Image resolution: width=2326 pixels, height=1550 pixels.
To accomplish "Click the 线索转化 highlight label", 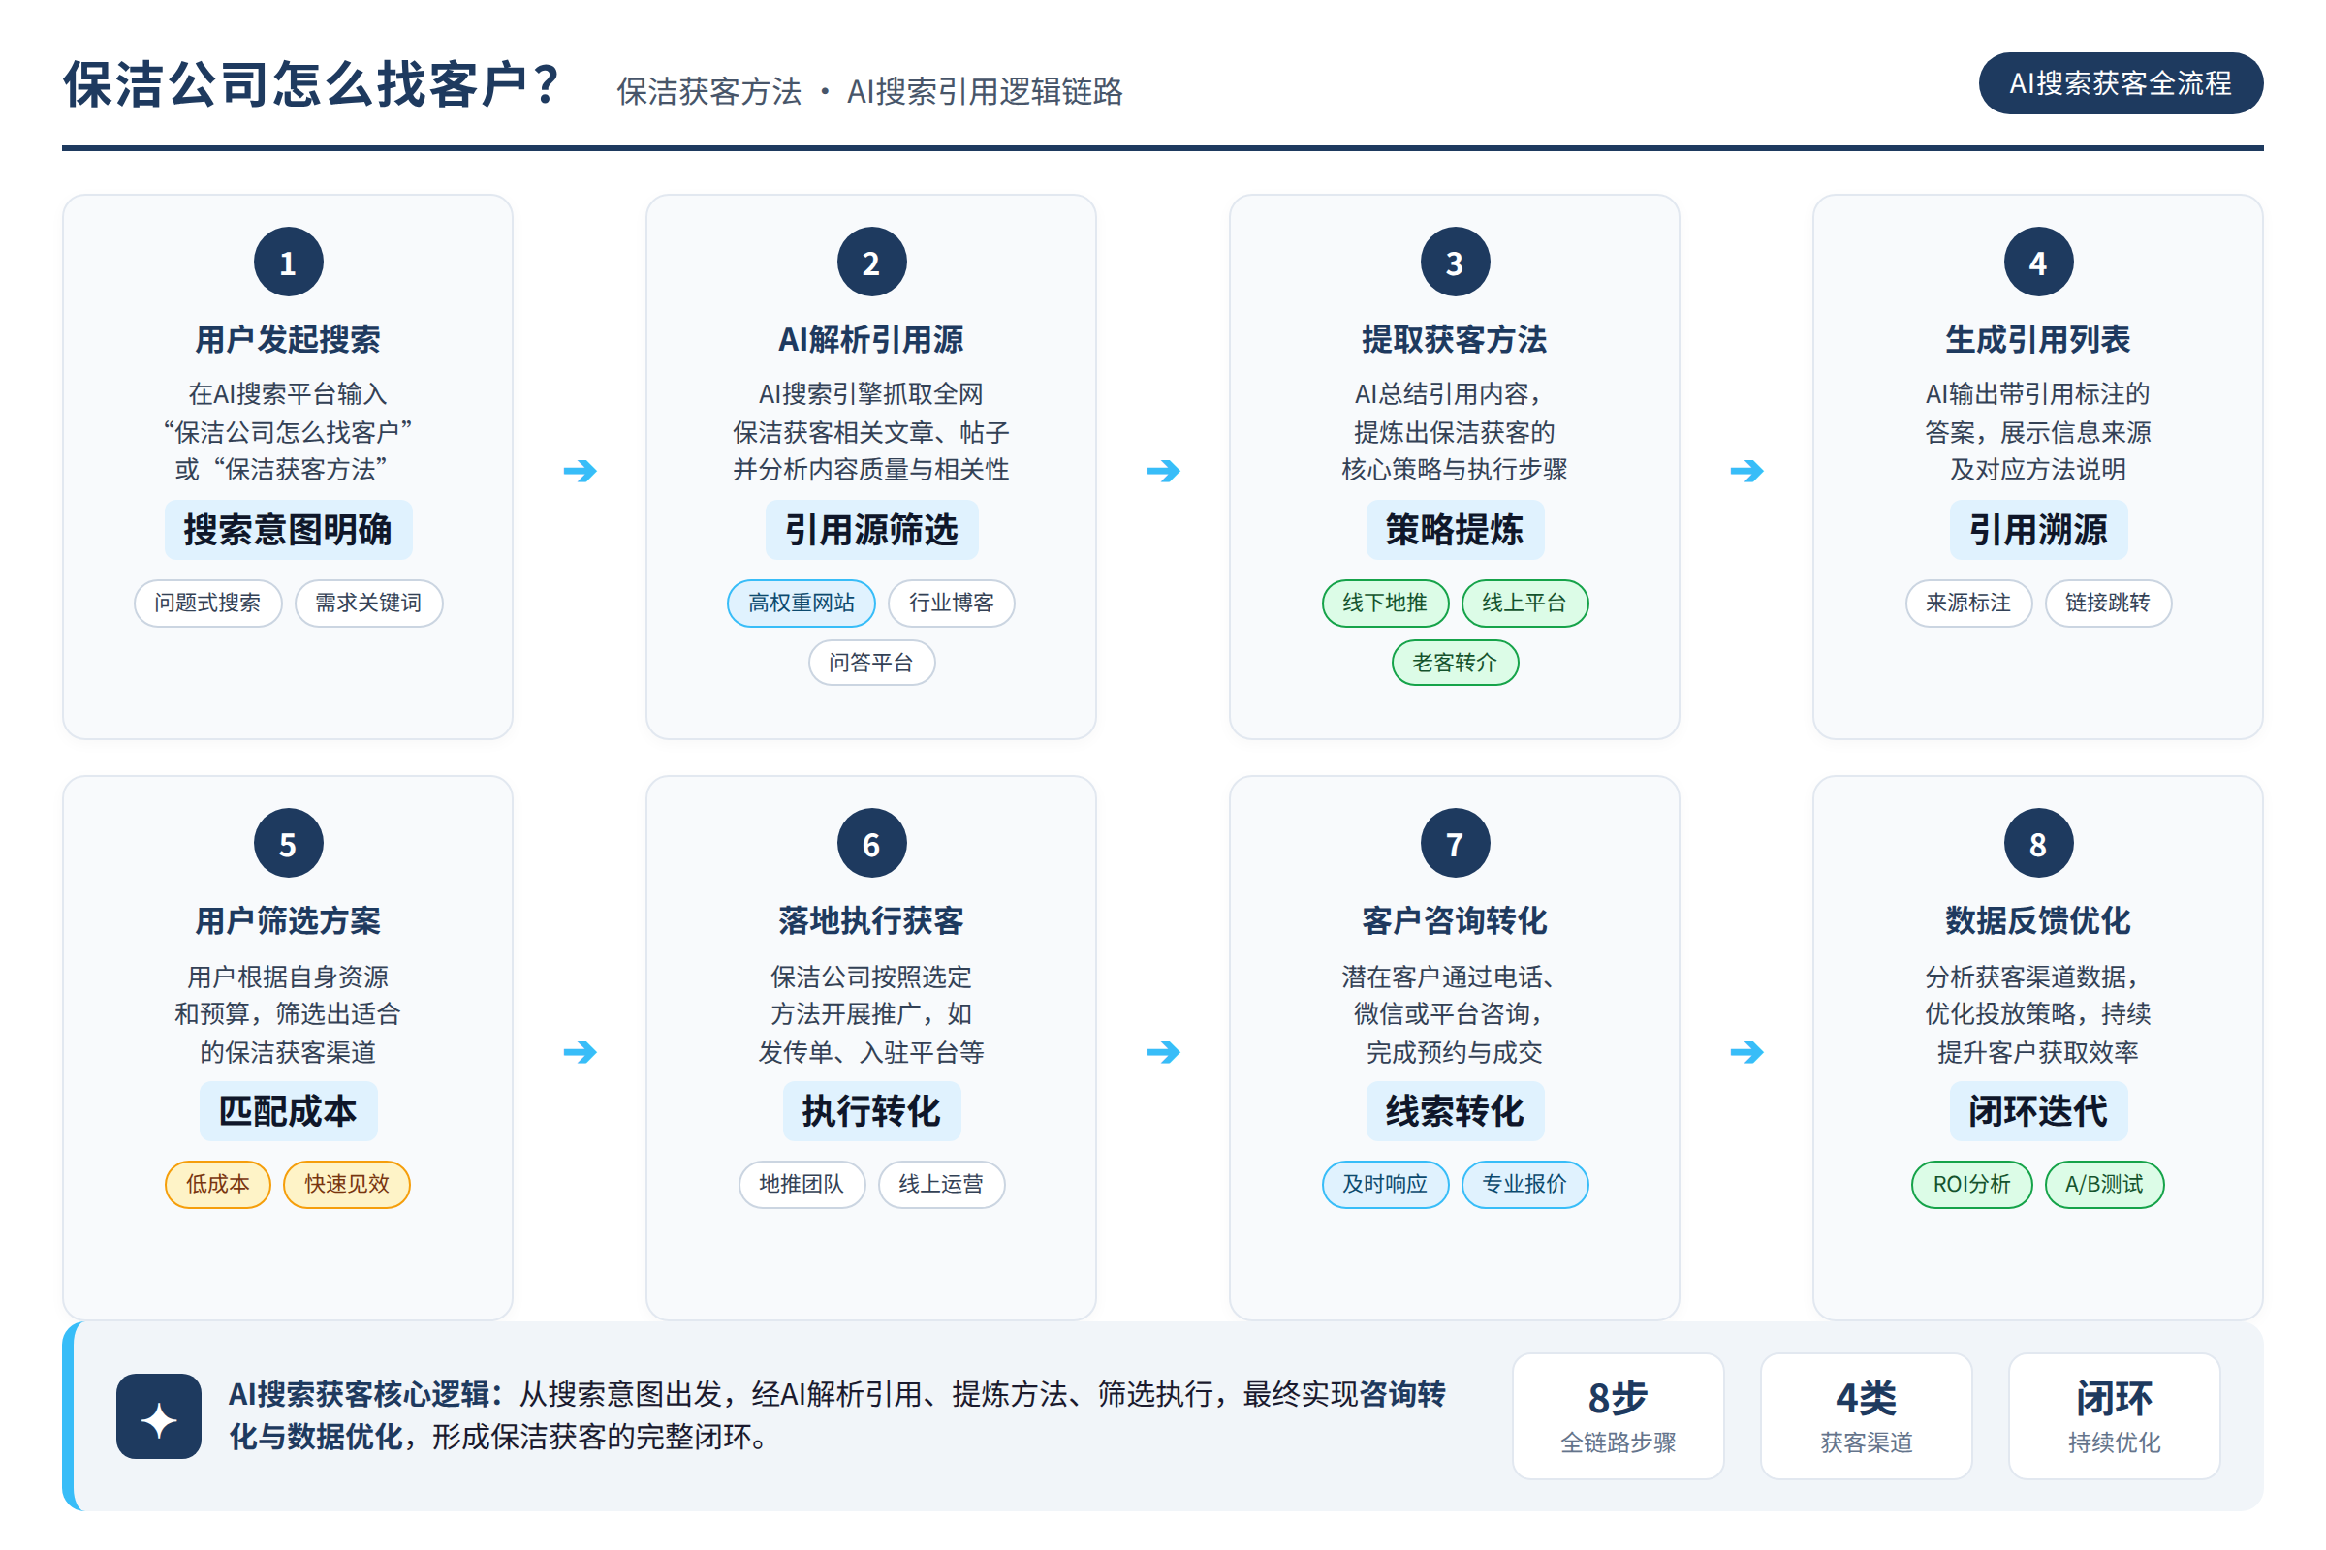I will coord(1455,1111).
